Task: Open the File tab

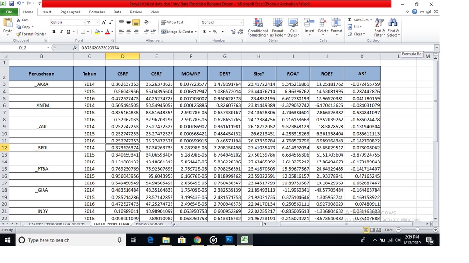Action: pos(9,12)
